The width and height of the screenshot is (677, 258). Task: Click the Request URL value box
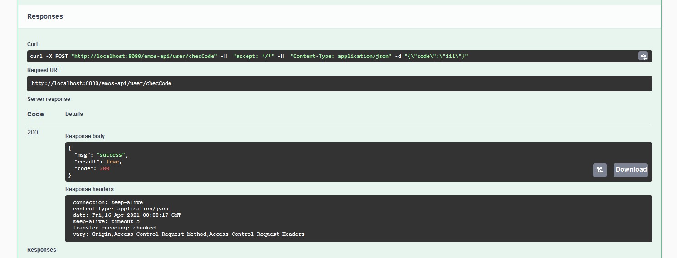pyautogui.click(x=339, y=84)
